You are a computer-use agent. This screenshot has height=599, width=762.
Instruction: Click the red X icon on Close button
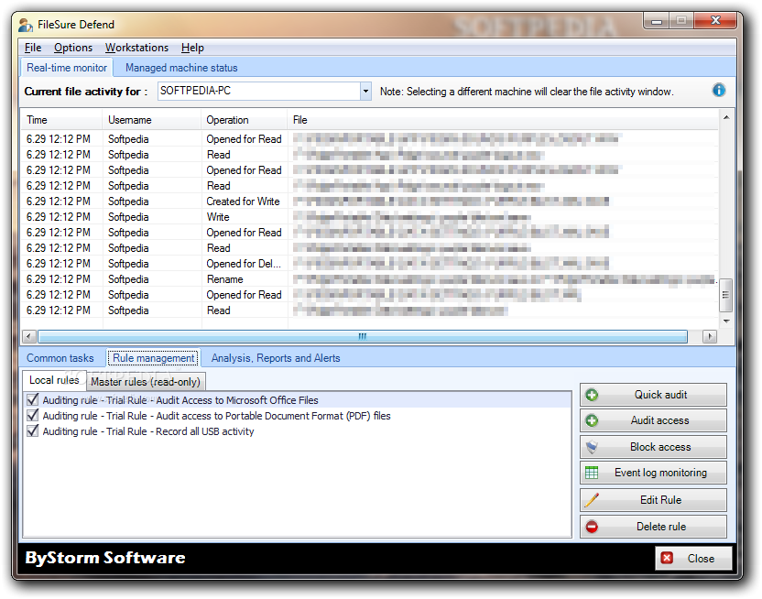point(668,558)
